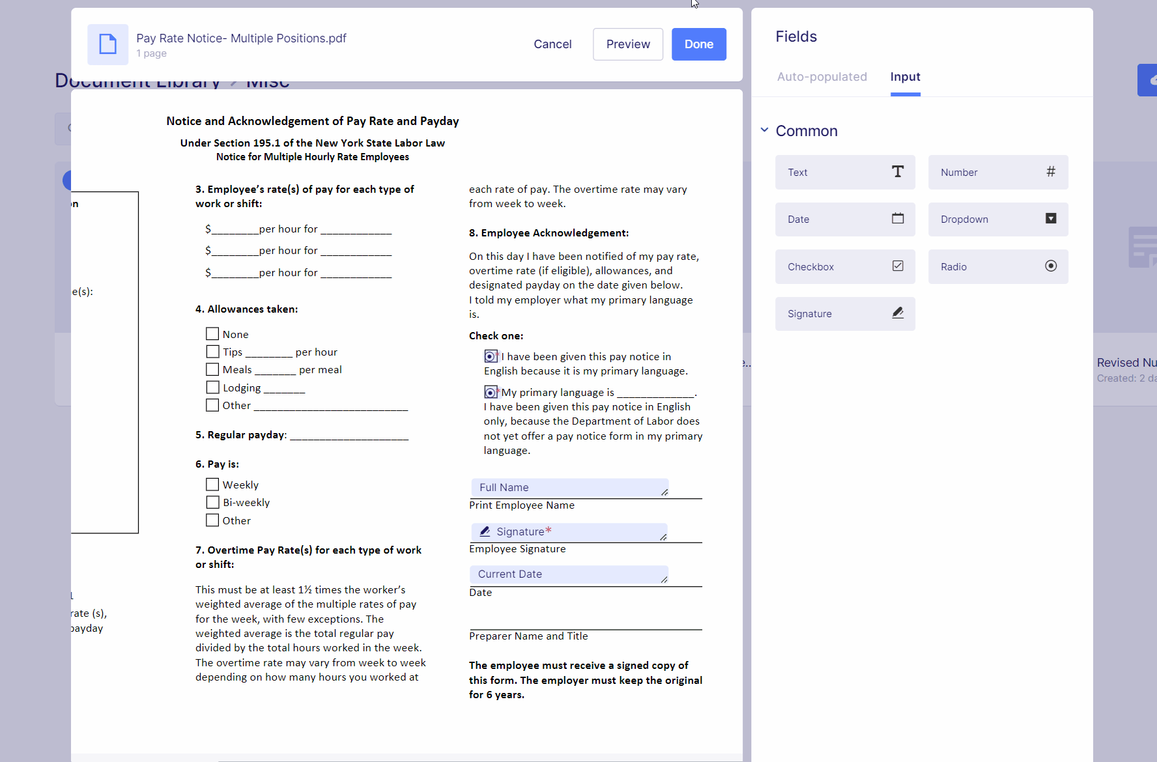Add a Checkbox field from Common
1157x762 pixels.
(845, 266)
